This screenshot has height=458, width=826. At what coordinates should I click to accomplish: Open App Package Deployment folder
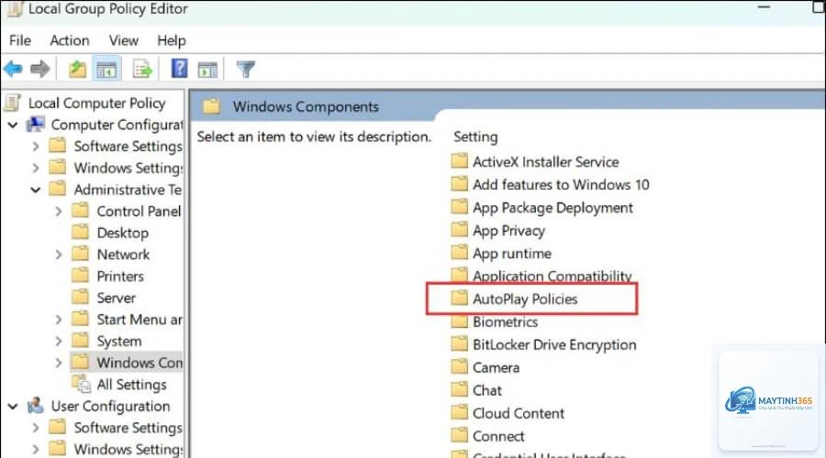(x=553, y=208)
